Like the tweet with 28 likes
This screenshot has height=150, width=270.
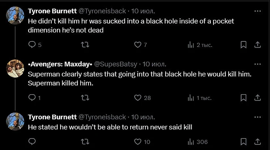[x=138, y=98]
